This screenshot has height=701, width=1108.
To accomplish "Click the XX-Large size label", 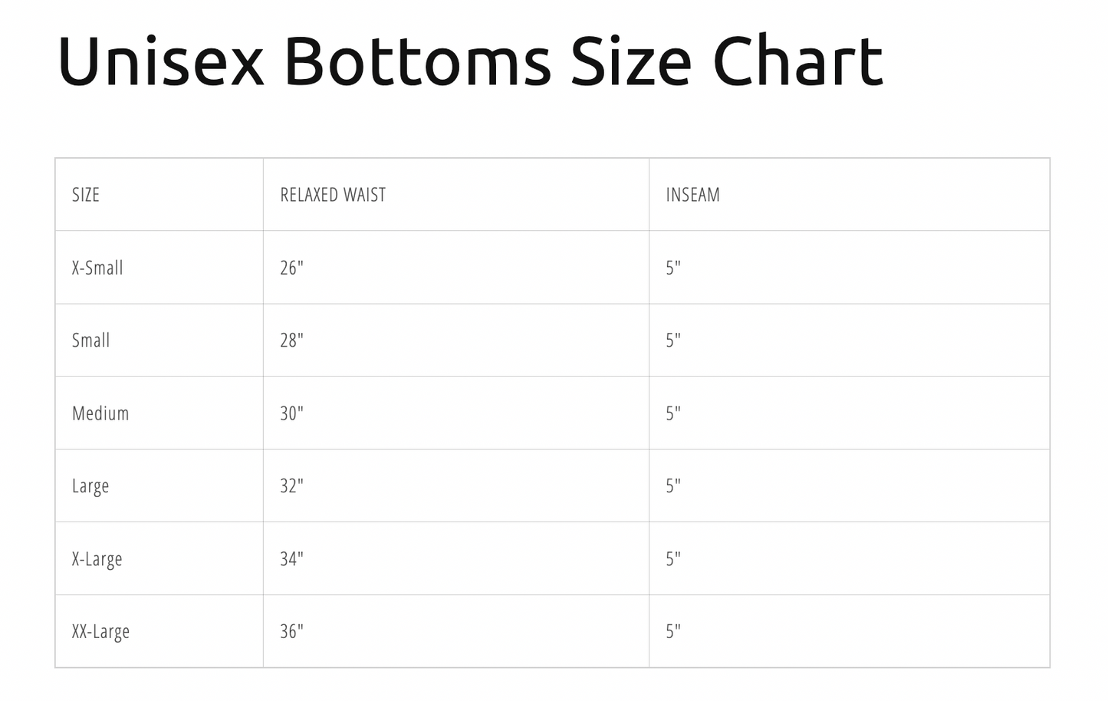I will [x=100, y=632].
